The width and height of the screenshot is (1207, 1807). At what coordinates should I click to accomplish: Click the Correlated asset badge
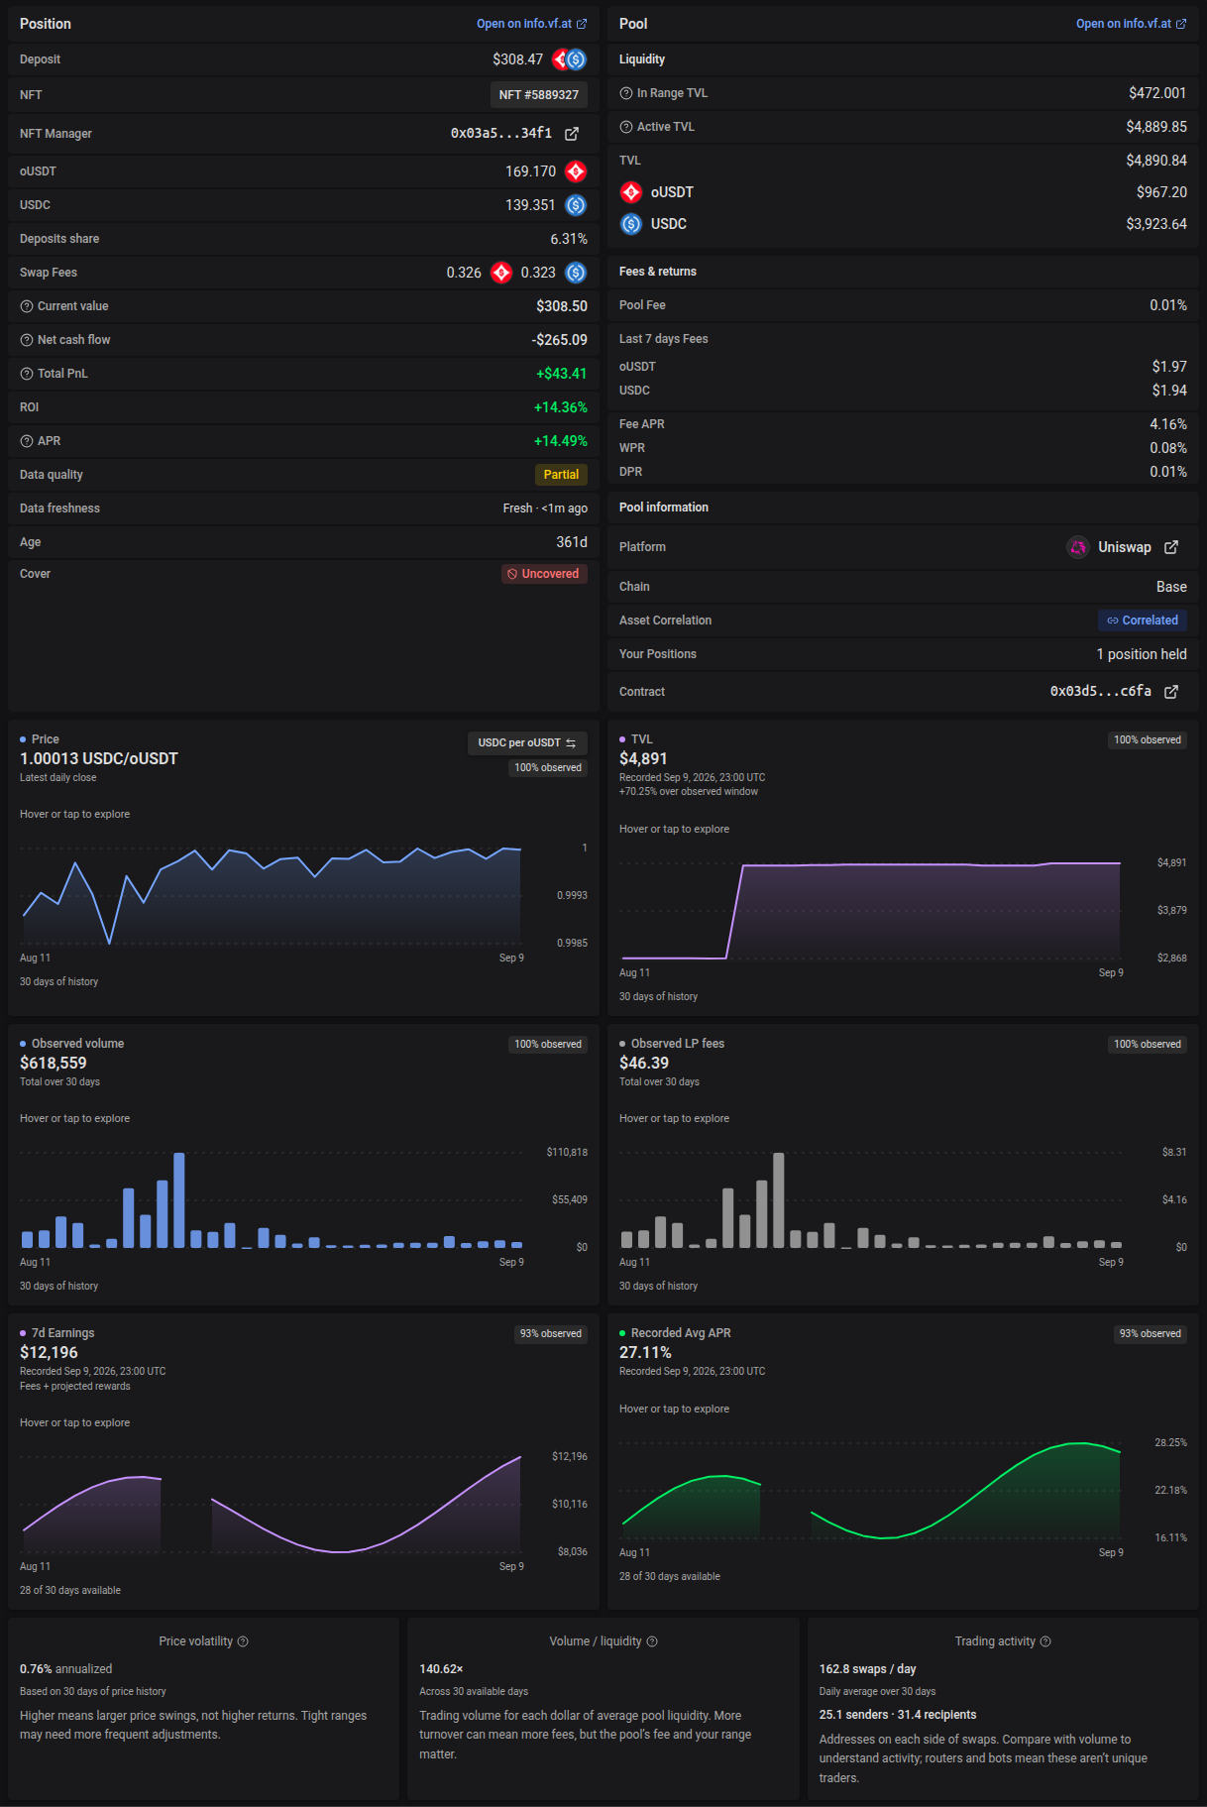click(1143, 621)
